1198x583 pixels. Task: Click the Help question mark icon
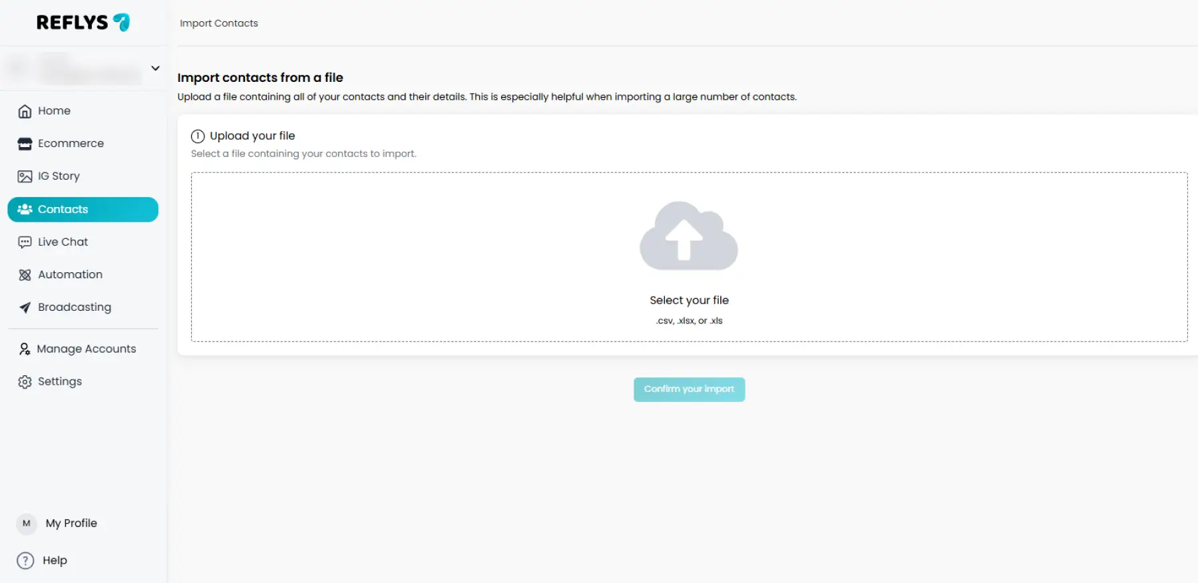tap(25, 560)
